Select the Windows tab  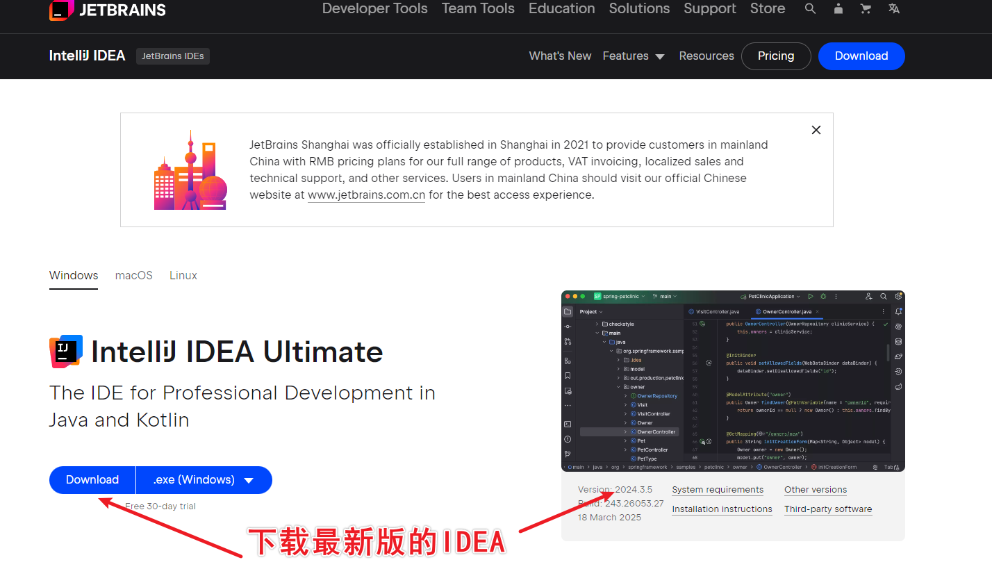click(74, 276)
